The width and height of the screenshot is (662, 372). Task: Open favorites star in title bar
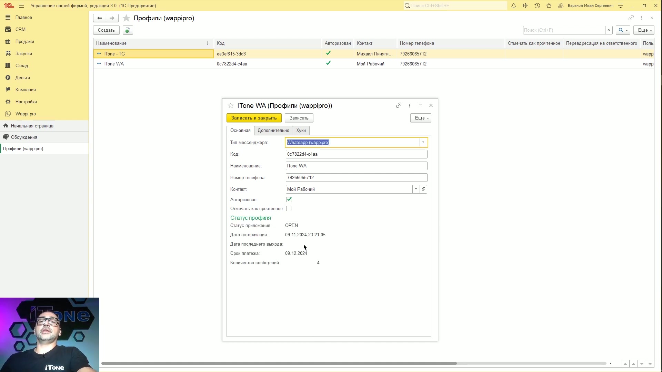click(x=549, y=6)
